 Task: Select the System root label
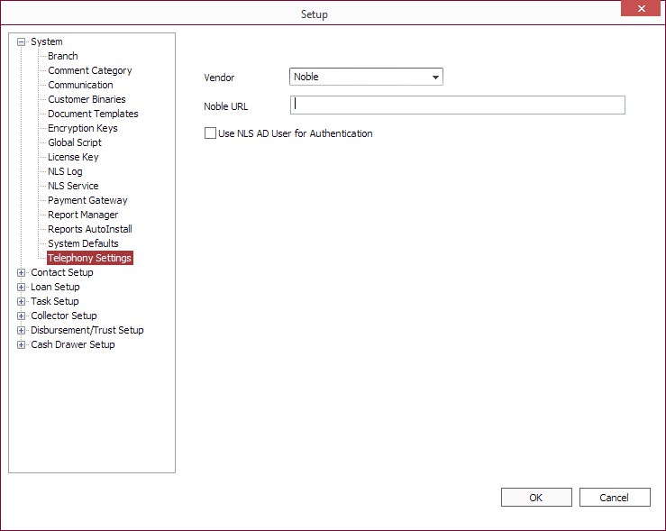(x=47, y=41)
